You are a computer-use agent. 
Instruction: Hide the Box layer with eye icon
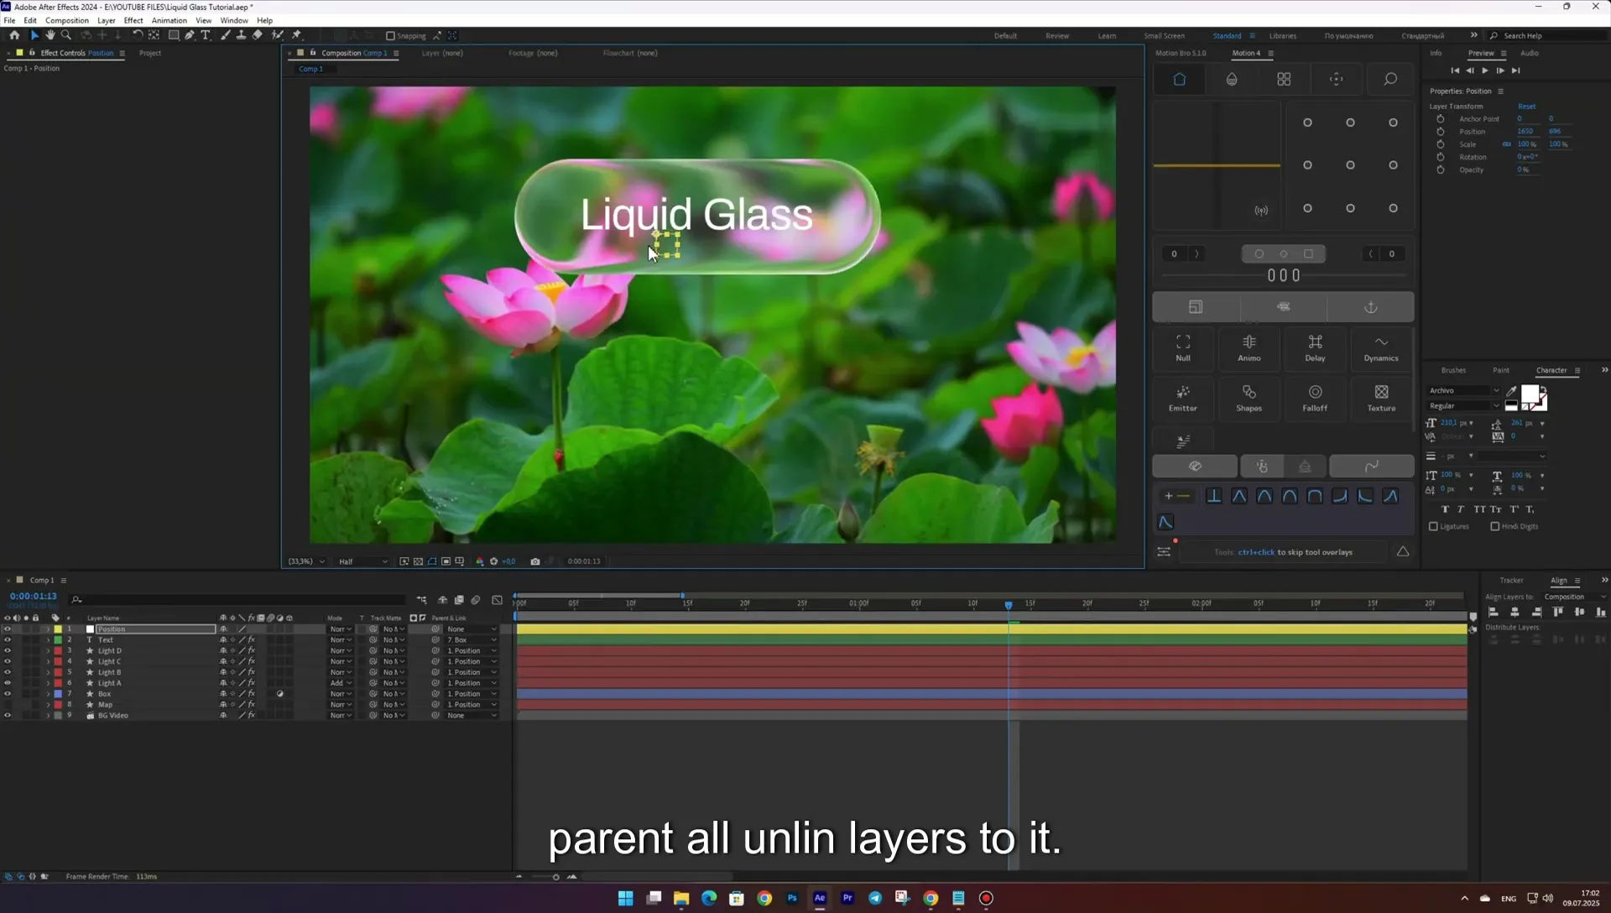click(x=8, y=694)
